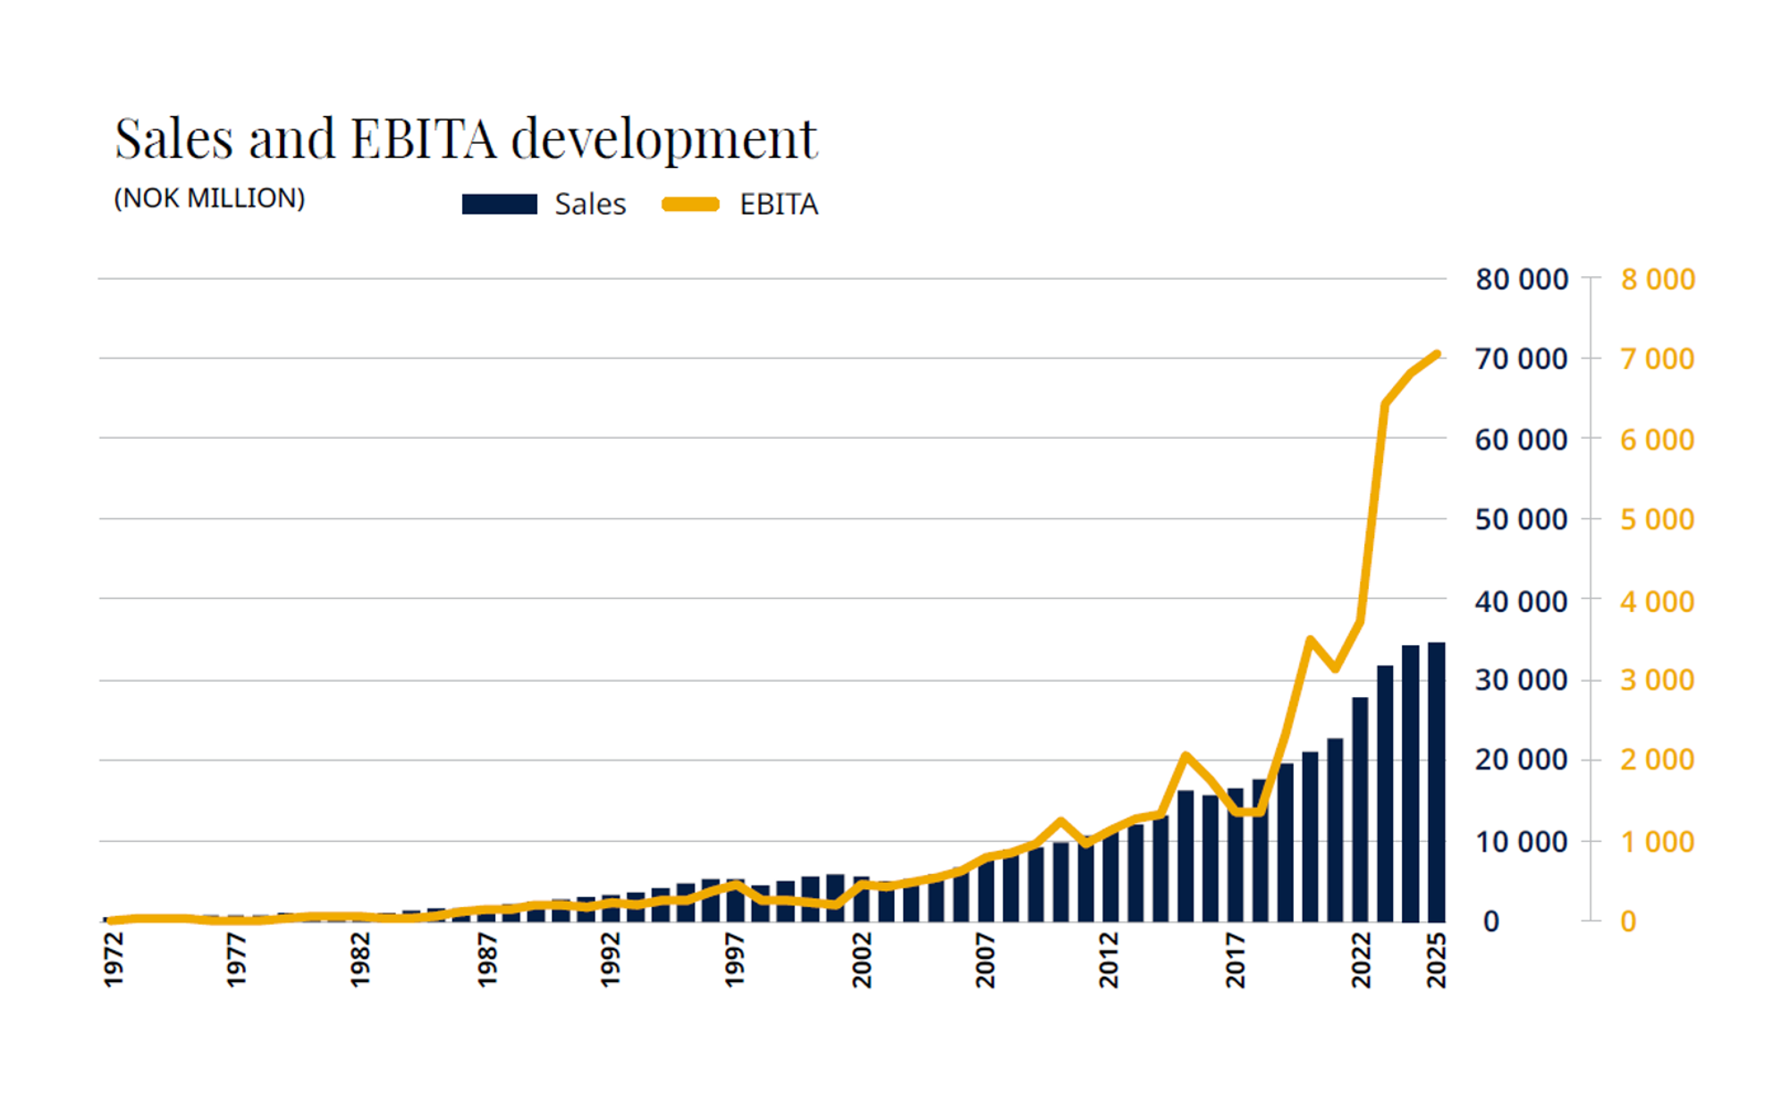Click the 2007 x-axis year label
Viewport: 1789px width, 1118px height.
click(985, 960)
